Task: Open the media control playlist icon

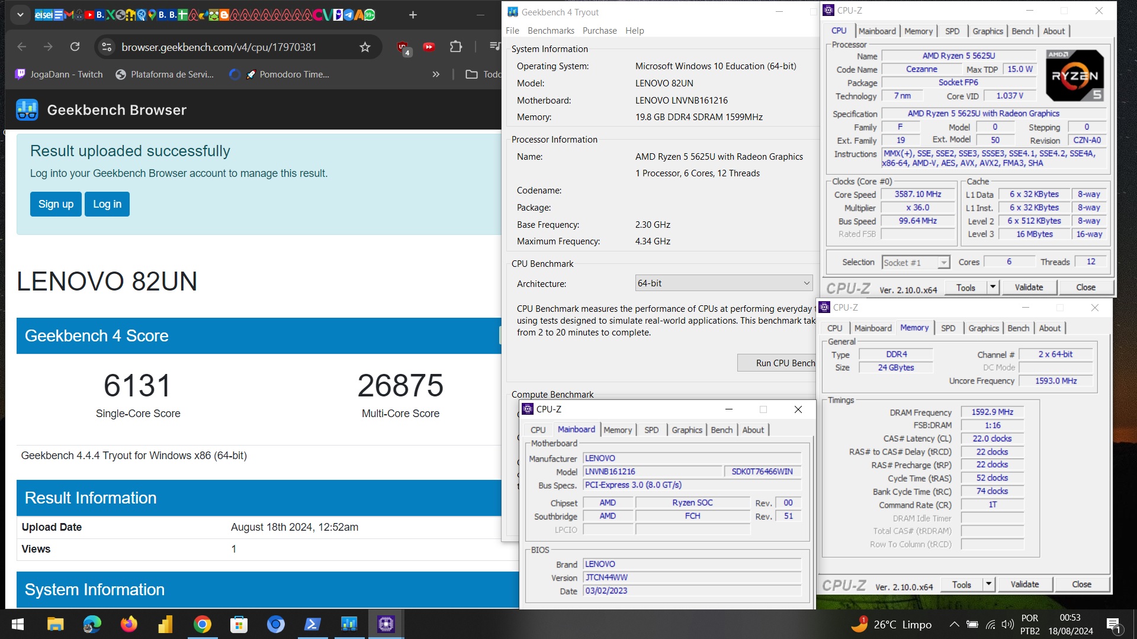Action: pyautogui.click(x=494, y=47)
